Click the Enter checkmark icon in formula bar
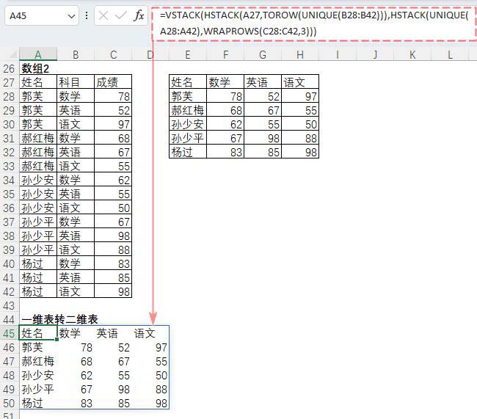477x419 pixels. pos(121,15)
